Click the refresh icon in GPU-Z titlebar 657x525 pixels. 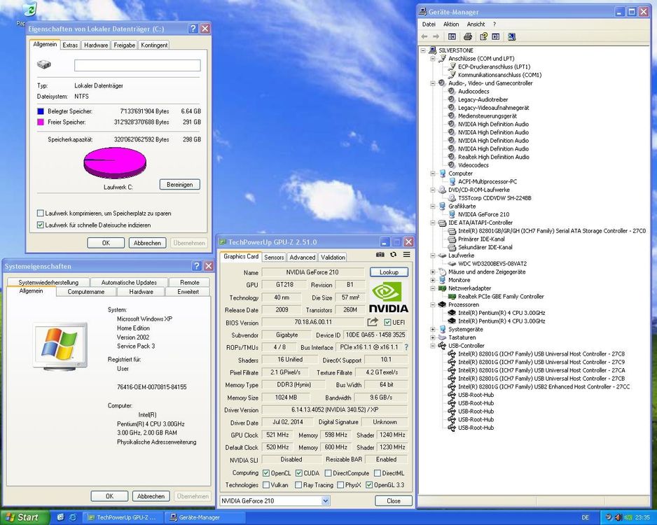coord(394,254)
